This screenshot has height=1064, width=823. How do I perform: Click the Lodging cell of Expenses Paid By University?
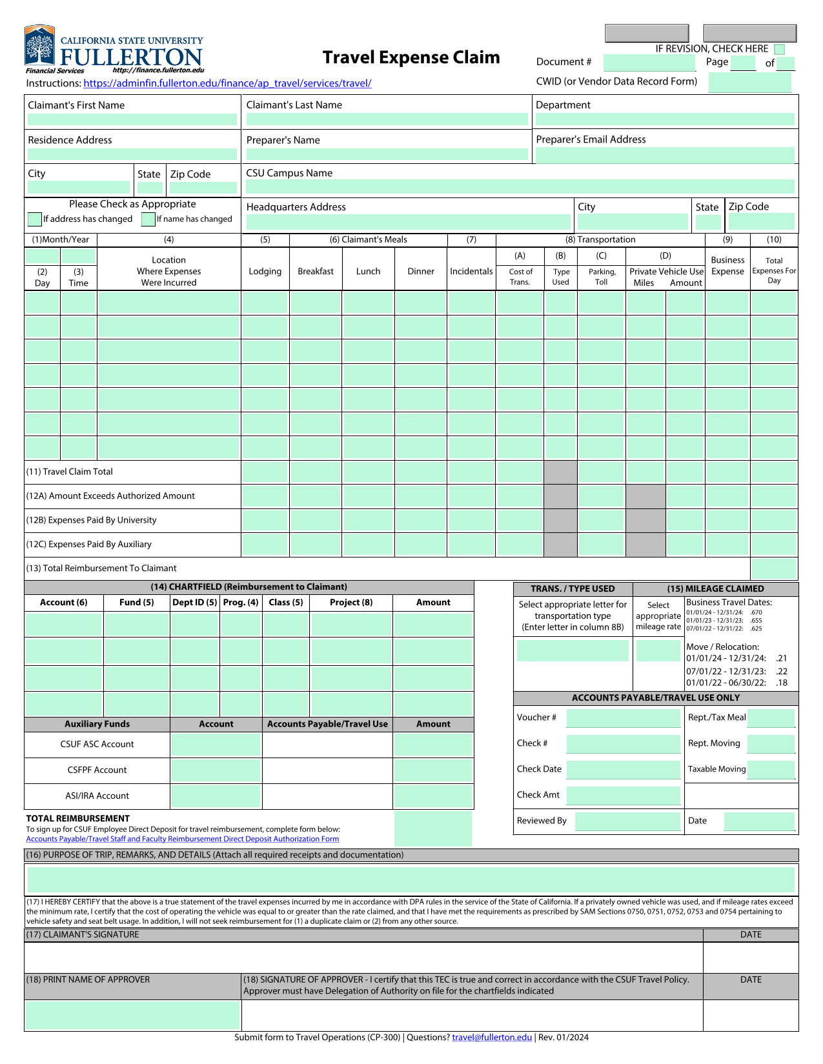265,521
